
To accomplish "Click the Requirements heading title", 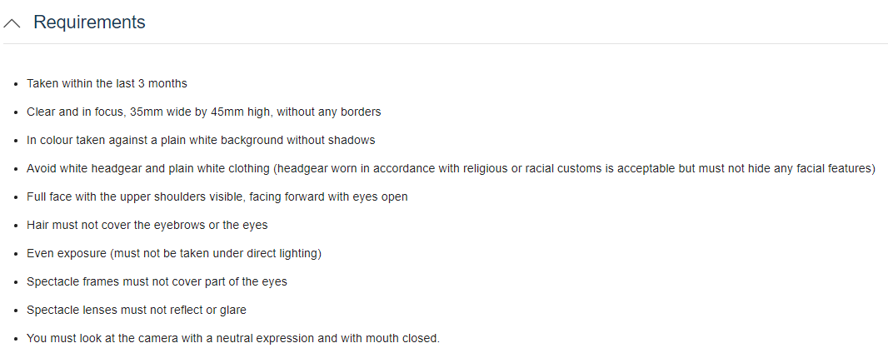I will 89,22.
